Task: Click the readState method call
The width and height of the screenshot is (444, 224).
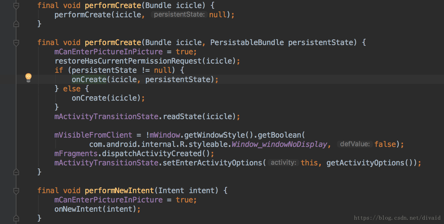Action: pyautogui.click(x=182, y=116)
